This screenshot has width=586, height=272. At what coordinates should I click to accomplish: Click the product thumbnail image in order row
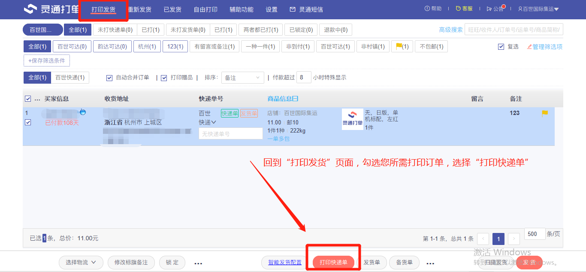tap(352, 119)
